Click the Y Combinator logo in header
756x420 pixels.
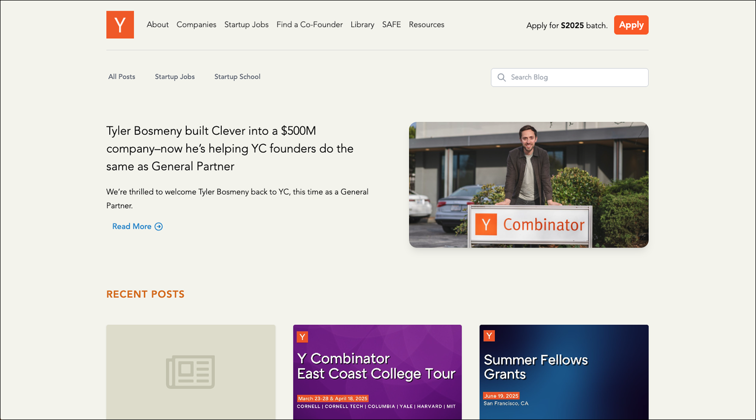coord(120,25)
